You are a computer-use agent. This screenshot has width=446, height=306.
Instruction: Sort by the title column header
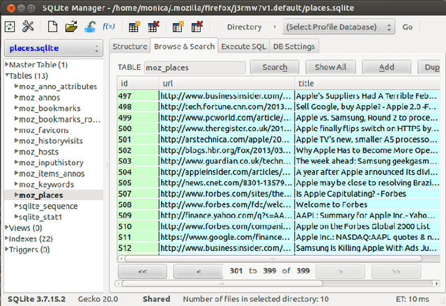[x=367, y=84]
